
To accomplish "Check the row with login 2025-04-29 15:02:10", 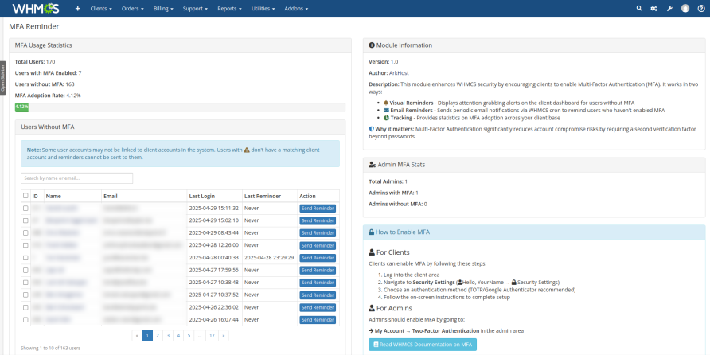I will click(x=25, y=220).
